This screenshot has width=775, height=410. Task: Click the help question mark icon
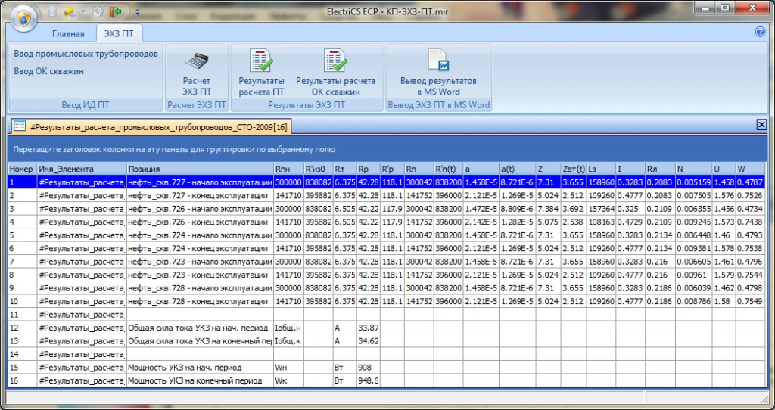point(760,33)
